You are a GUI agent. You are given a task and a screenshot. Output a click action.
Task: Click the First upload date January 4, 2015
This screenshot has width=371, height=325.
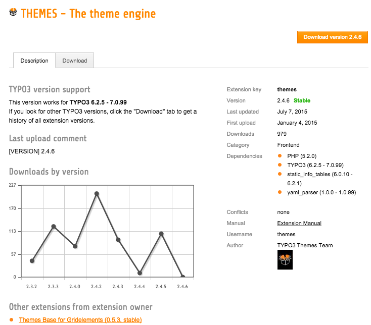[x=297, y=123]
